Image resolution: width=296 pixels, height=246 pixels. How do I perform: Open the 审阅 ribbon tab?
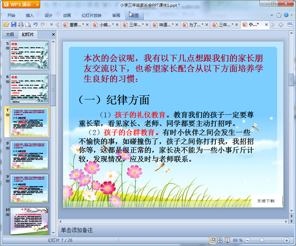coord(116,16)
